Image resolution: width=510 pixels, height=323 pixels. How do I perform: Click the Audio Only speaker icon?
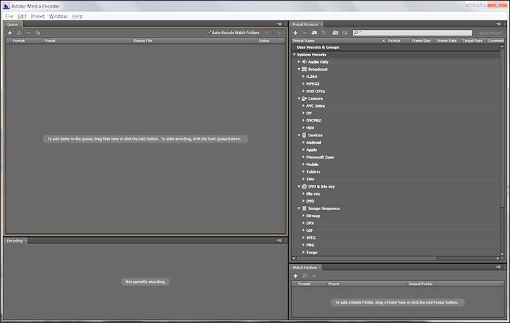click(305, 62)
